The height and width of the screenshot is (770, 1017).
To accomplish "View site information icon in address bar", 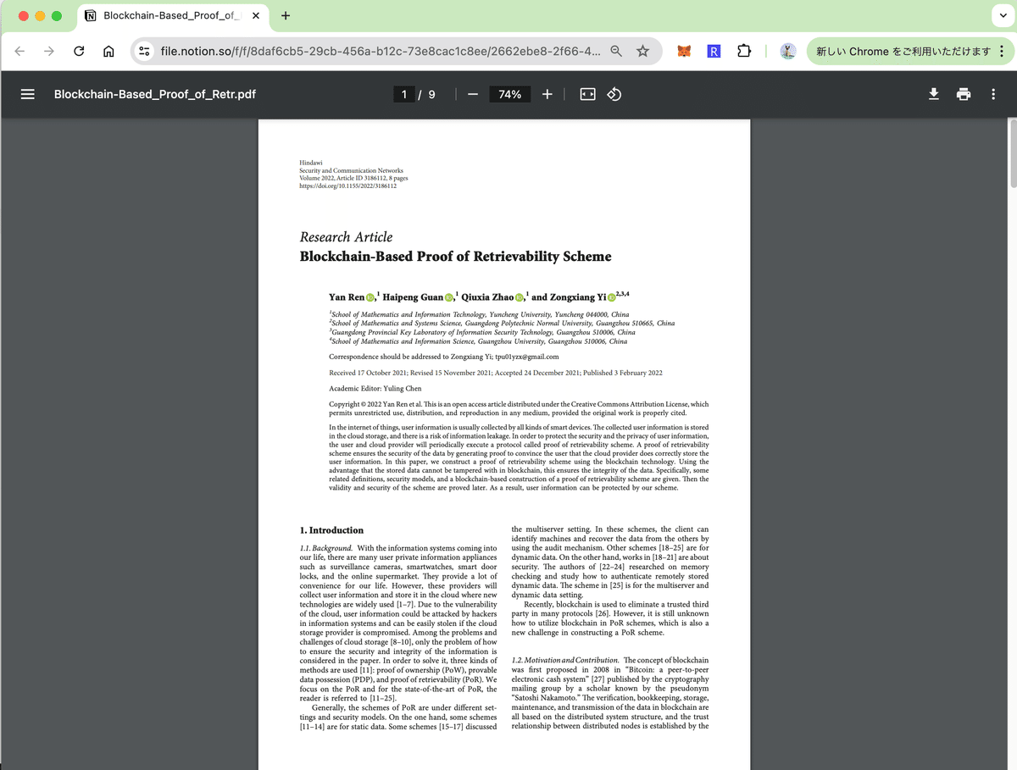I will (x=144, y=52).
